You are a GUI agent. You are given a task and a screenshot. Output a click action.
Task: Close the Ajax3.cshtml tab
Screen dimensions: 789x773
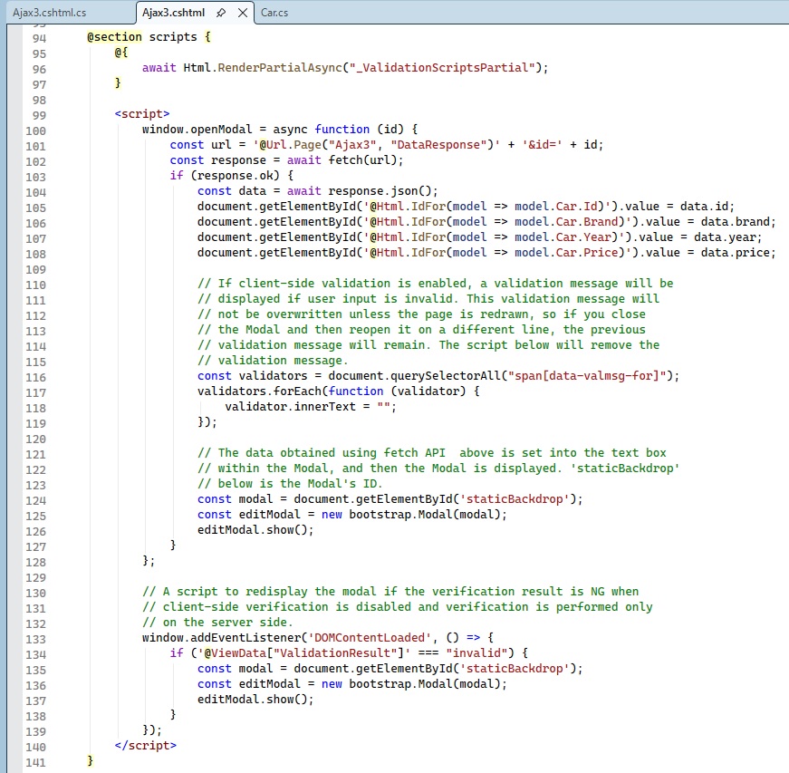[242, 14]
